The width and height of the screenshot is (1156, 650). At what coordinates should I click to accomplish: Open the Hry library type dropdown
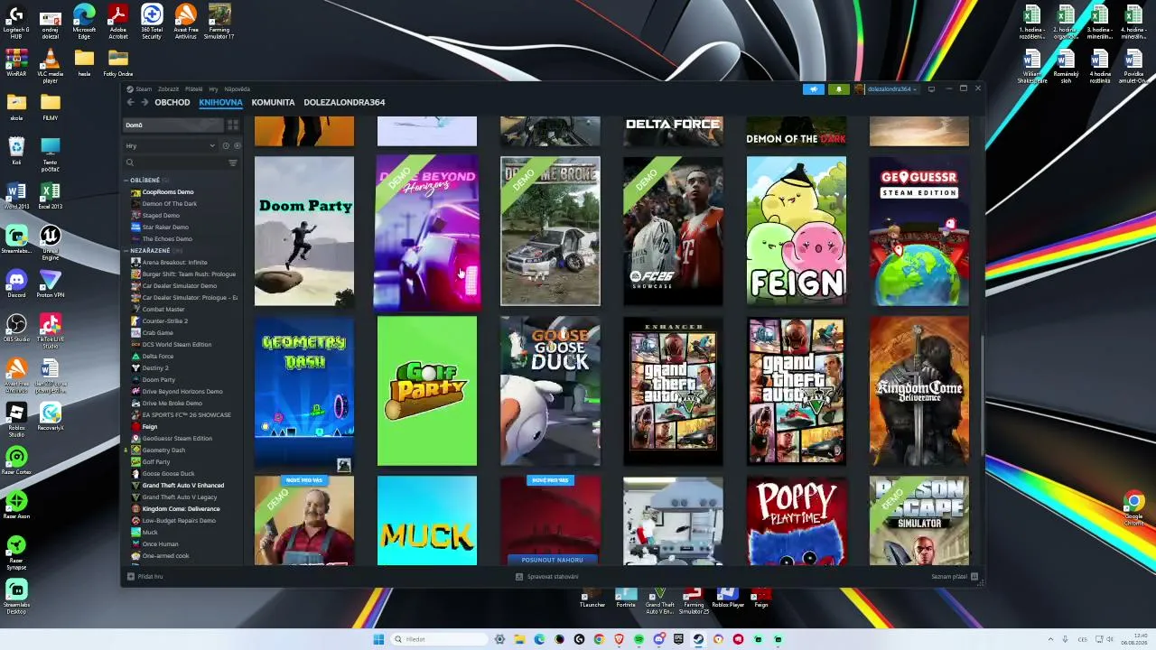(172, 146)
